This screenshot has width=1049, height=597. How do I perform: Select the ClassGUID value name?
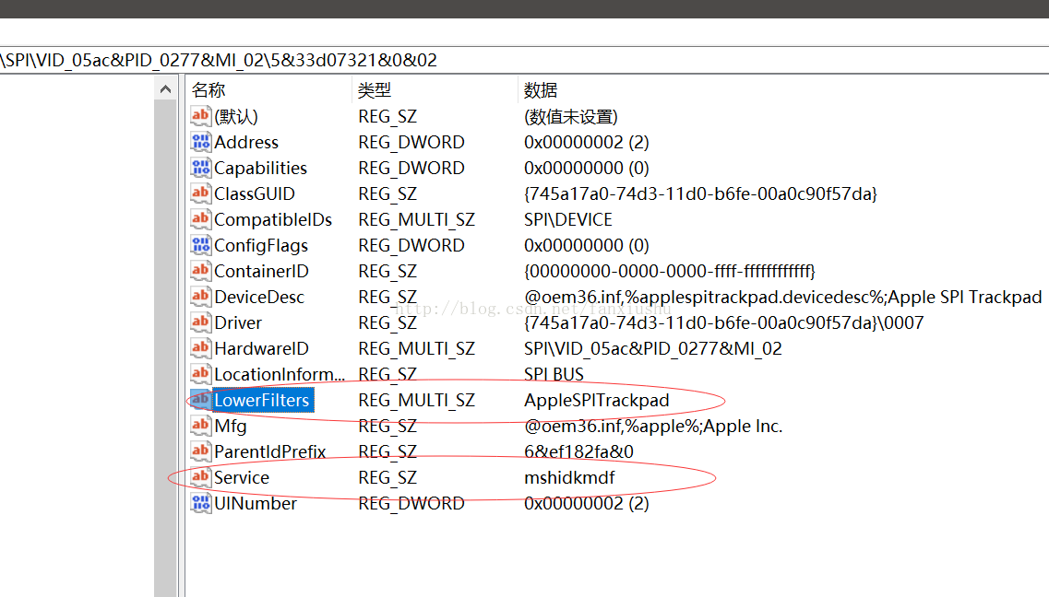coord(255,193)
